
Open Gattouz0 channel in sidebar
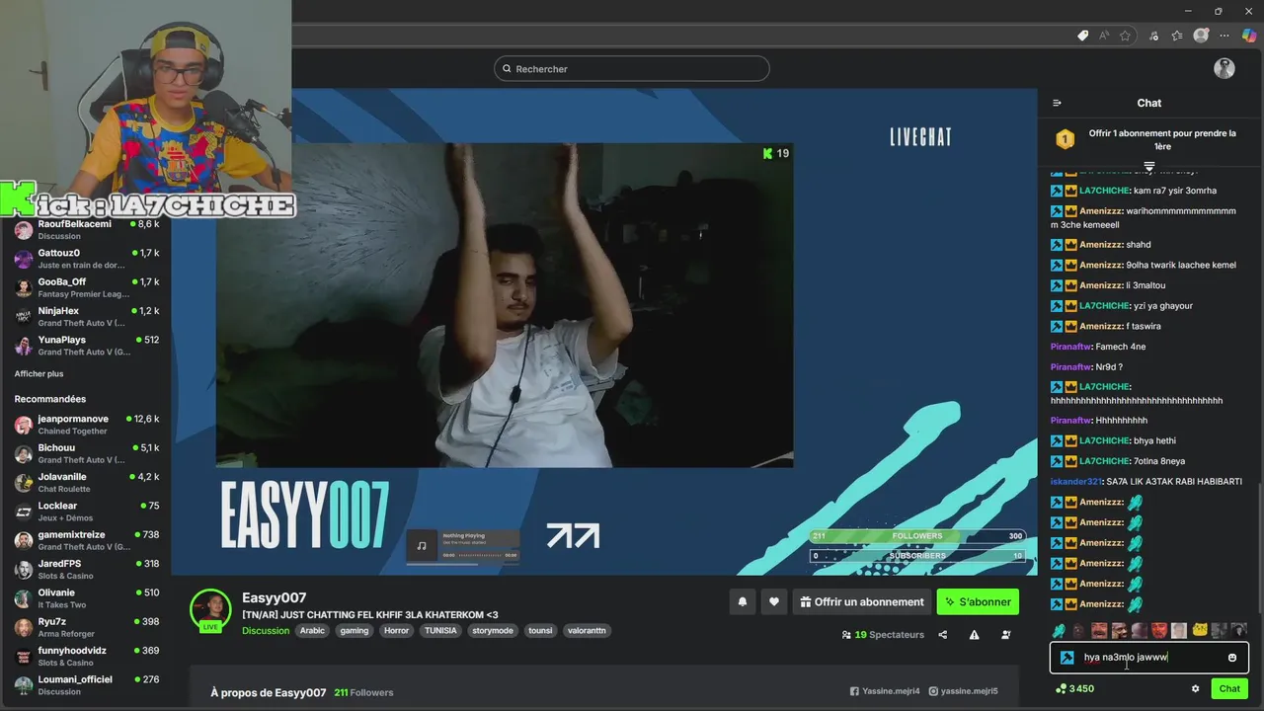(x=86, y=259)
